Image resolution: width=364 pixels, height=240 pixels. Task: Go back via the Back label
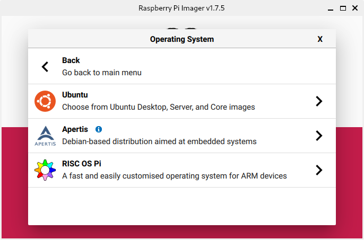[x=71, y=60]
